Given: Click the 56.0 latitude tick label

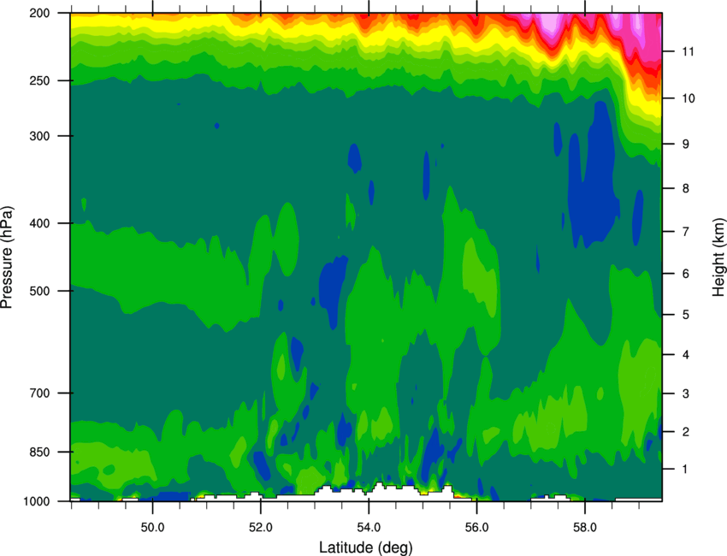Looking at the screenshot, I should coord(477,528).
